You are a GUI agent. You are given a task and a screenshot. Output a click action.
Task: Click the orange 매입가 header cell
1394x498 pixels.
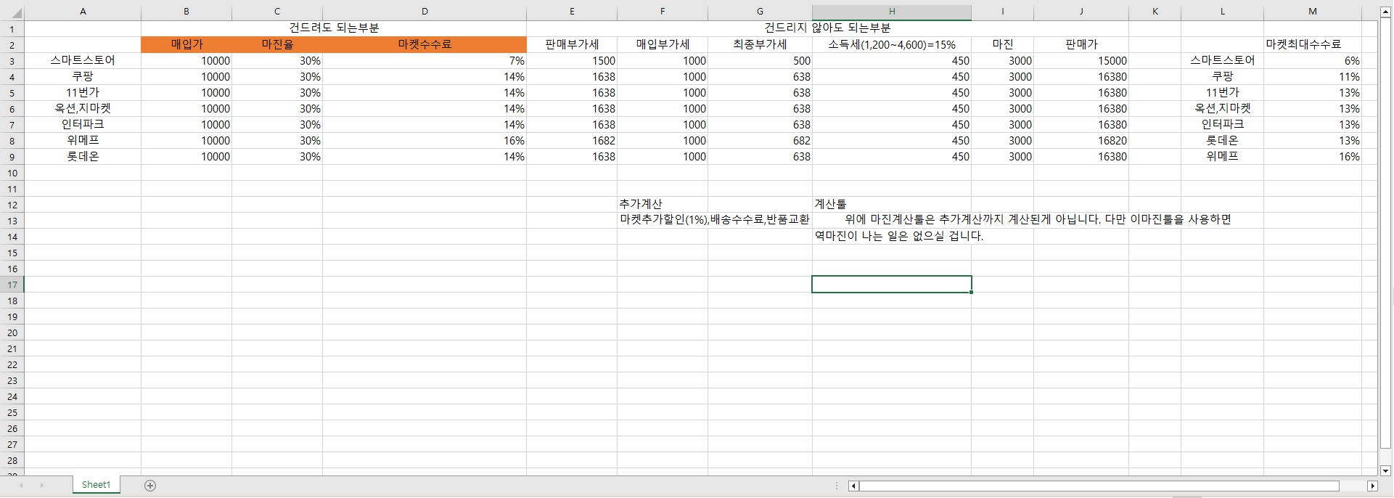click(x=186, y=44)
